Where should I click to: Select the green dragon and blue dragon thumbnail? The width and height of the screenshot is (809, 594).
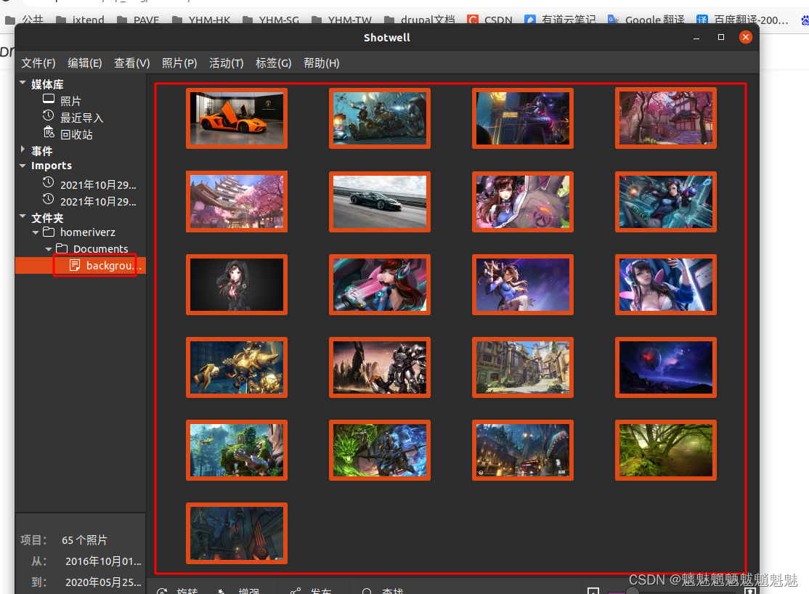pyautogui.click(x=380, y=450)
